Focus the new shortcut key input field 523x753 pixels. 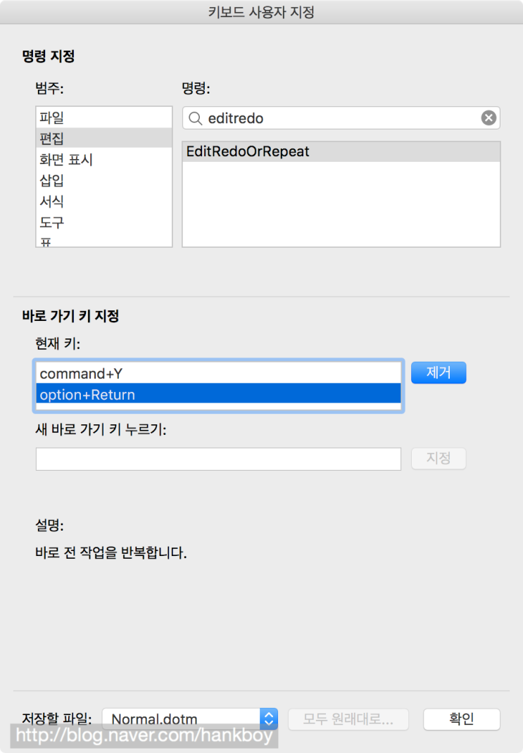click(x=218, y=459)
